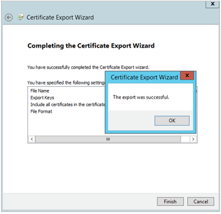Viewport: 221px width, 214px height.
Task: Click the back arrow icon
Action: coord(9,18)
